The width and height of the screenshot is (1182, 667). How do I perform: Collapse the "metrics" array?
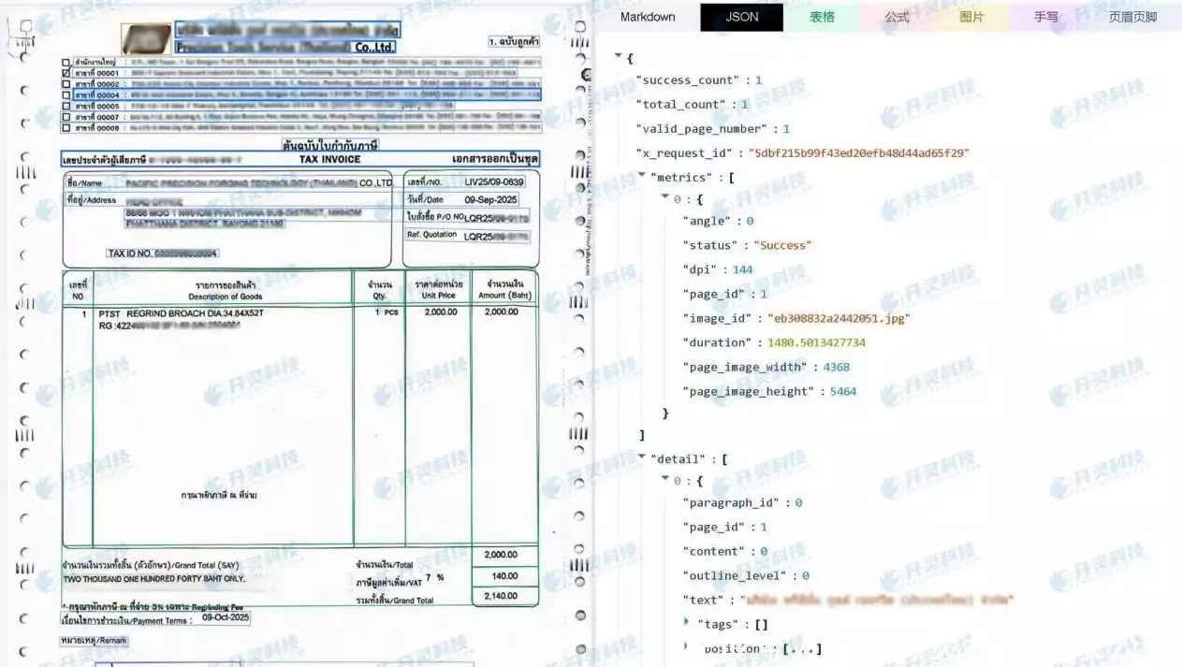pos(641,176)
